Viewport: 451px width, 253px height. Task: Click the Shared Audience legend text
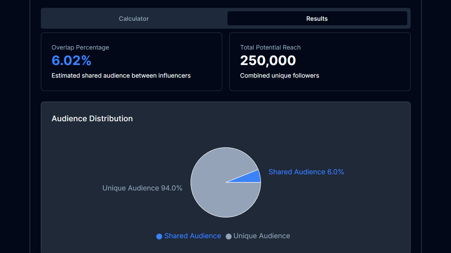pos(192,236)
